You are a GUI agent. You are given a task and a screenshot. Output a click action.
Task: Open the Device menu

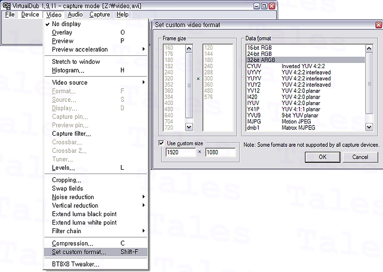coord(30,15)
